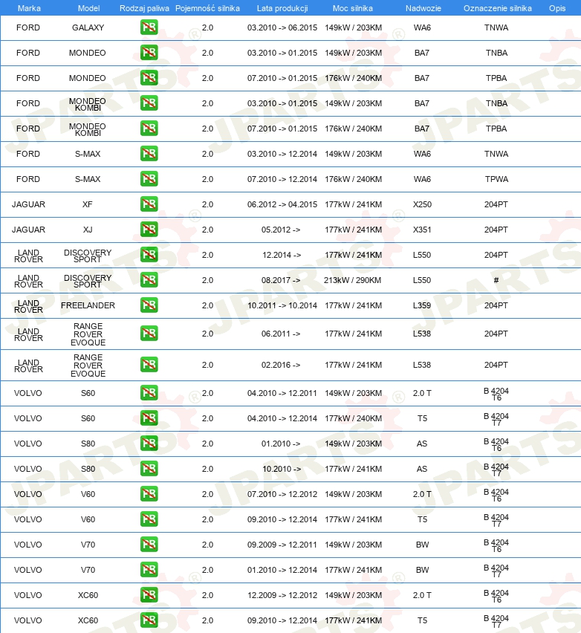This screenshot has height=633, width=581.
Task: Click the TPWA engine code cell
Action: click(496, 179)
